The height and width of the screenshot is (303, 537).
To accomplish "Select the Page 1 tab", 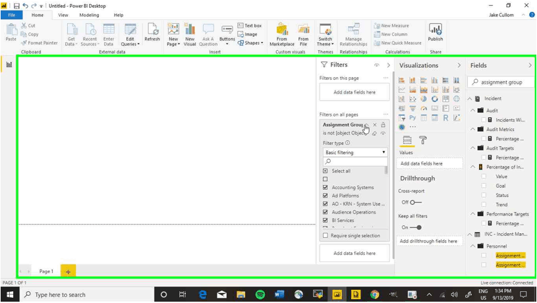I will click(x=46, y=271).
